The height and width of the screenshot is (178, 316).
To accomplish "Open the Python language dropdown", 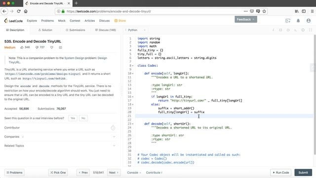I will [135, 30].
